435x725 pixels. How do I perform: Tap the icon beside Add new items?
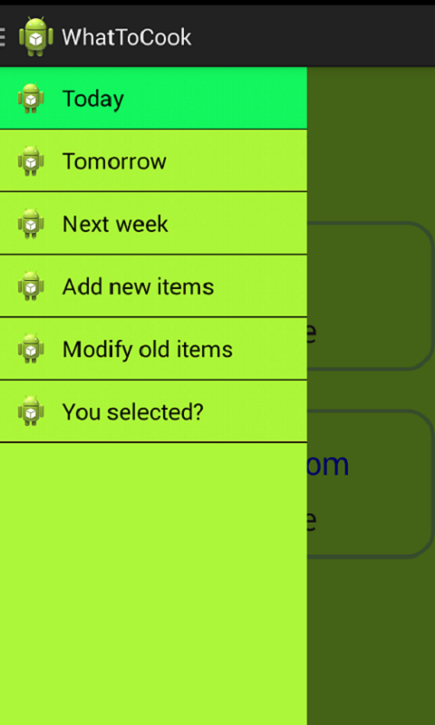[31, 285]
